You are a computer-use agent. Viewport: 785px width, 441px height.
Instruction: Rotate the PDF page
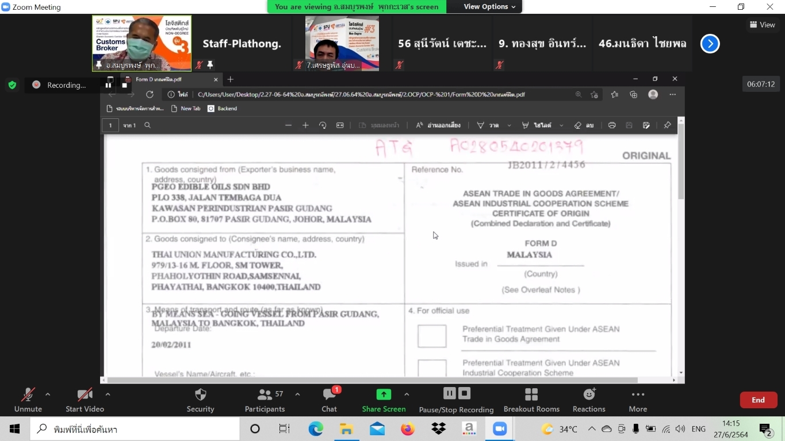coord(323,125)
